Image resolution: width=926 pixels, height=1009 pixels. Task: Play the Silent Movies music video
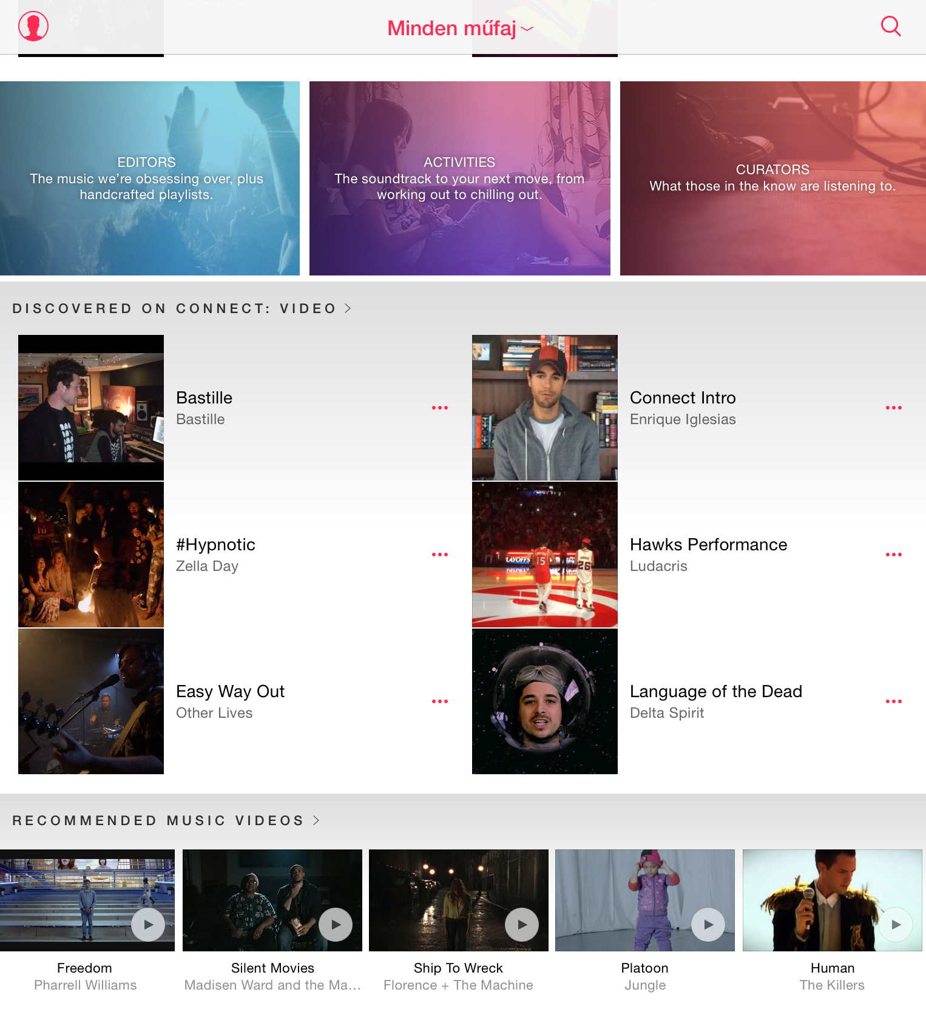[x=336, y=925]
